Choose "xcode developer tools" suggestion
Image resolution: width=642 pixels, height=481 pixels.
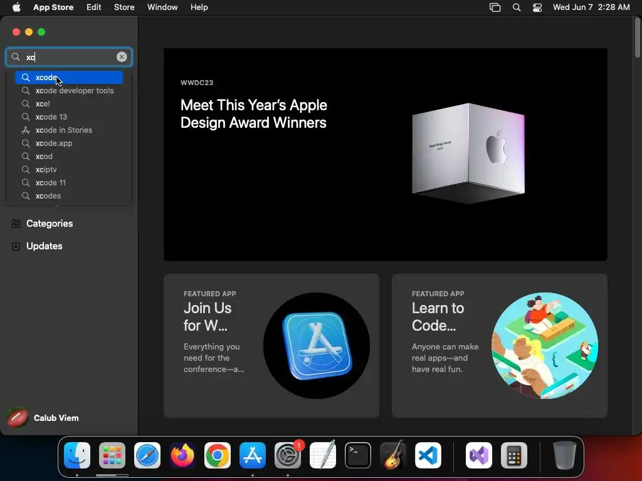pyautogui.click(x=69, y=91)
